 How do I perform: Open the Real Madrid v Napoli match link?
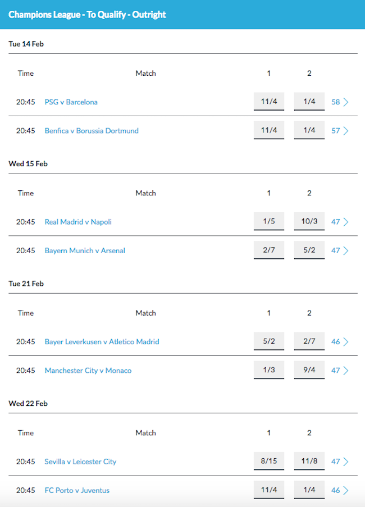(78, 222)
